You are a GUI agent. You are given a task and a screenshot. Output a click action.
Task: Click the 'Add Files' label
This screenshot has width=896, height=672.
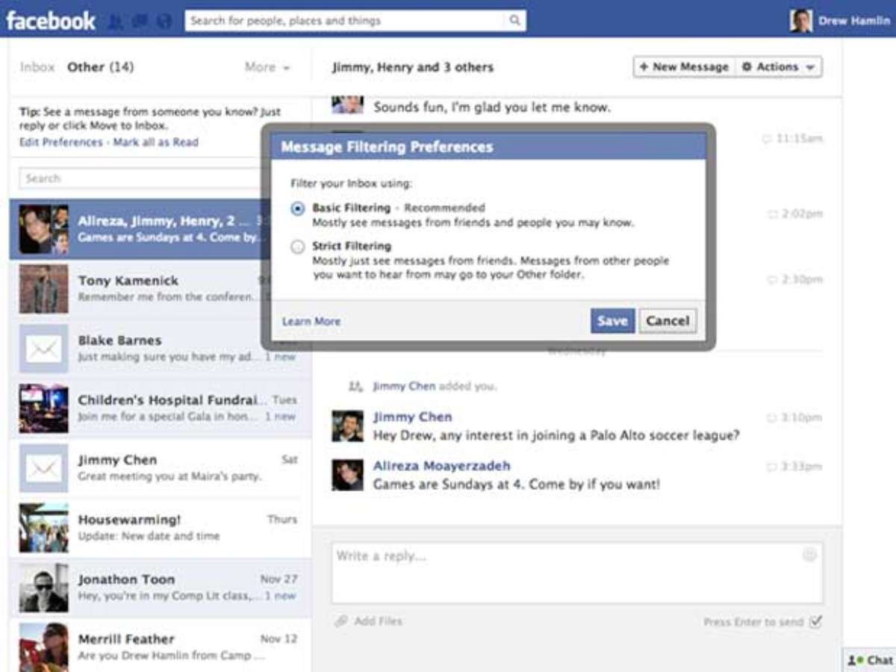(378, 621)
